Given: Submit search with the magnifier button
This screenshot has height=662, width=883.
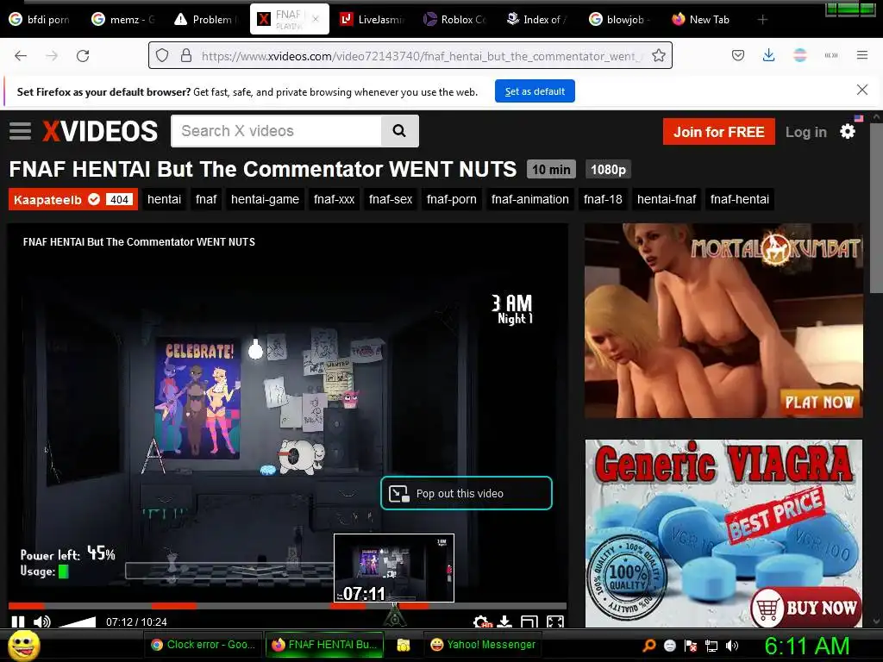Looking at the screenshot, I should 399,131.
